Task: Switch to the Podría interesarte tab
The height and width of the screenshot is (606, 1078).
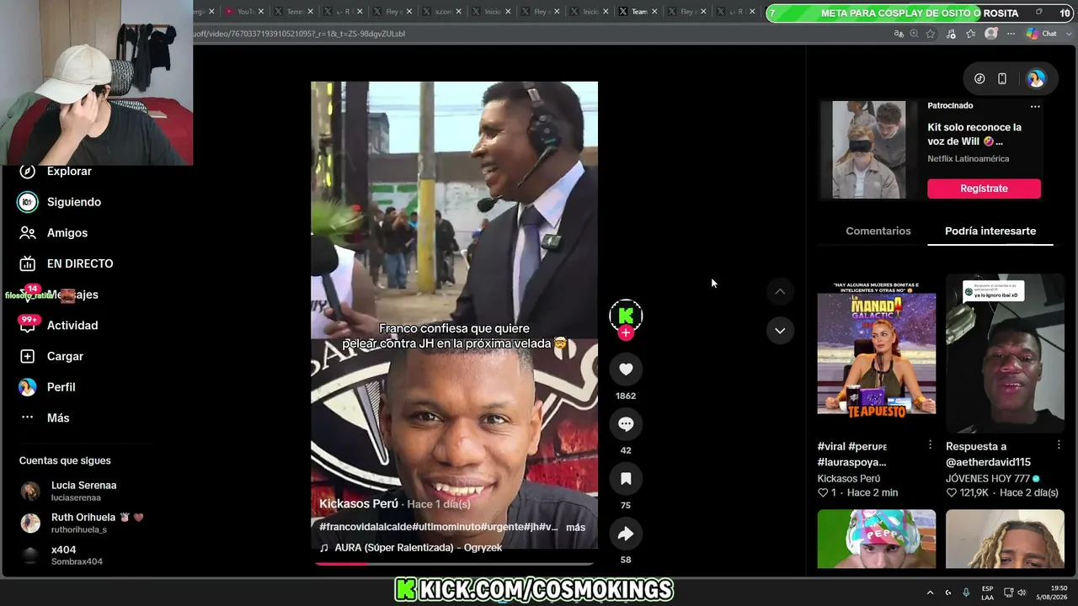Action: click(990, 231)
